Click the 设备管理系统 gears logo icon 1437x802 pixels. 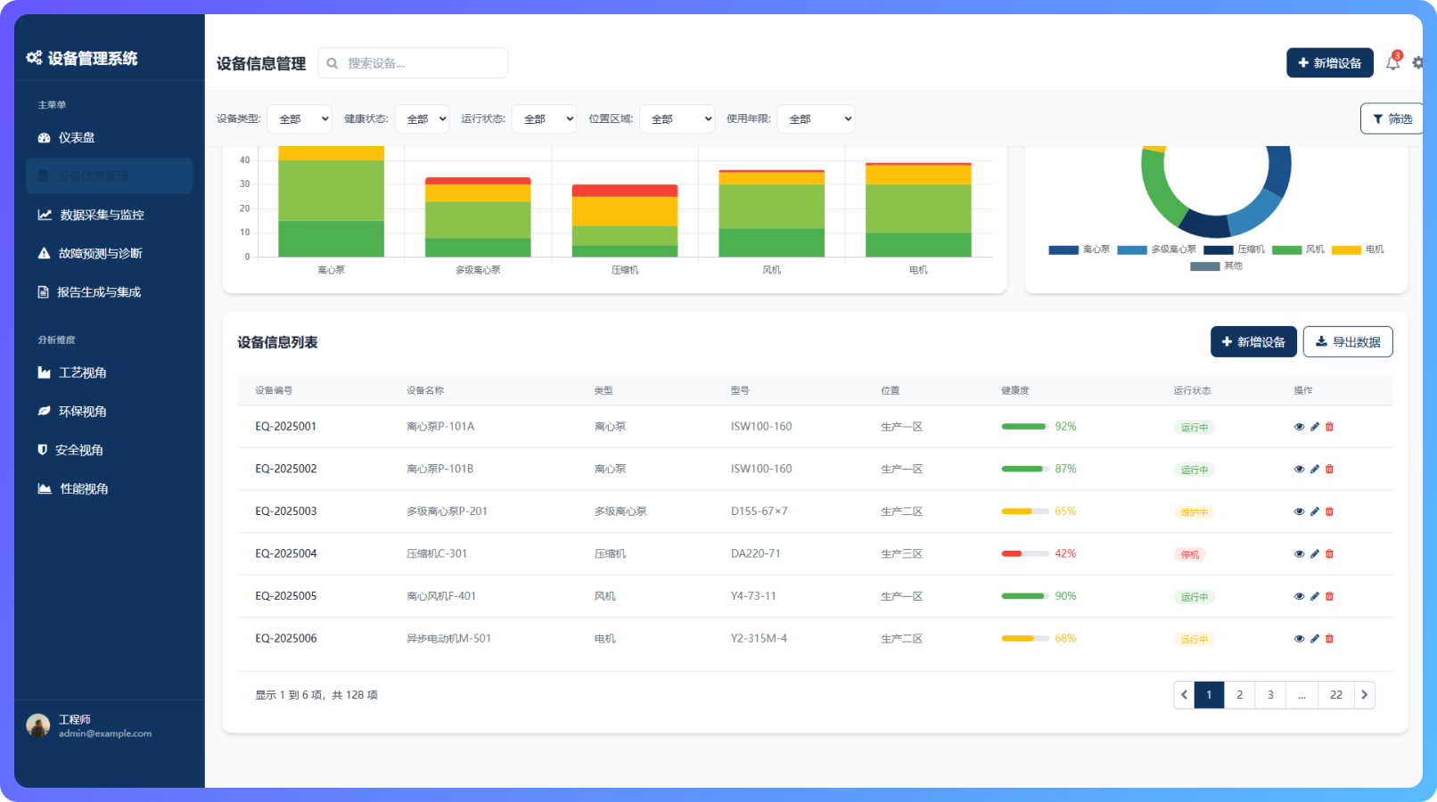34,58
